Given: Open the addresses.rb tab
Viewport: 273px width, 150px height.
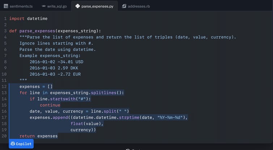Looking at the screenshot, I should (x=138, y=6).
